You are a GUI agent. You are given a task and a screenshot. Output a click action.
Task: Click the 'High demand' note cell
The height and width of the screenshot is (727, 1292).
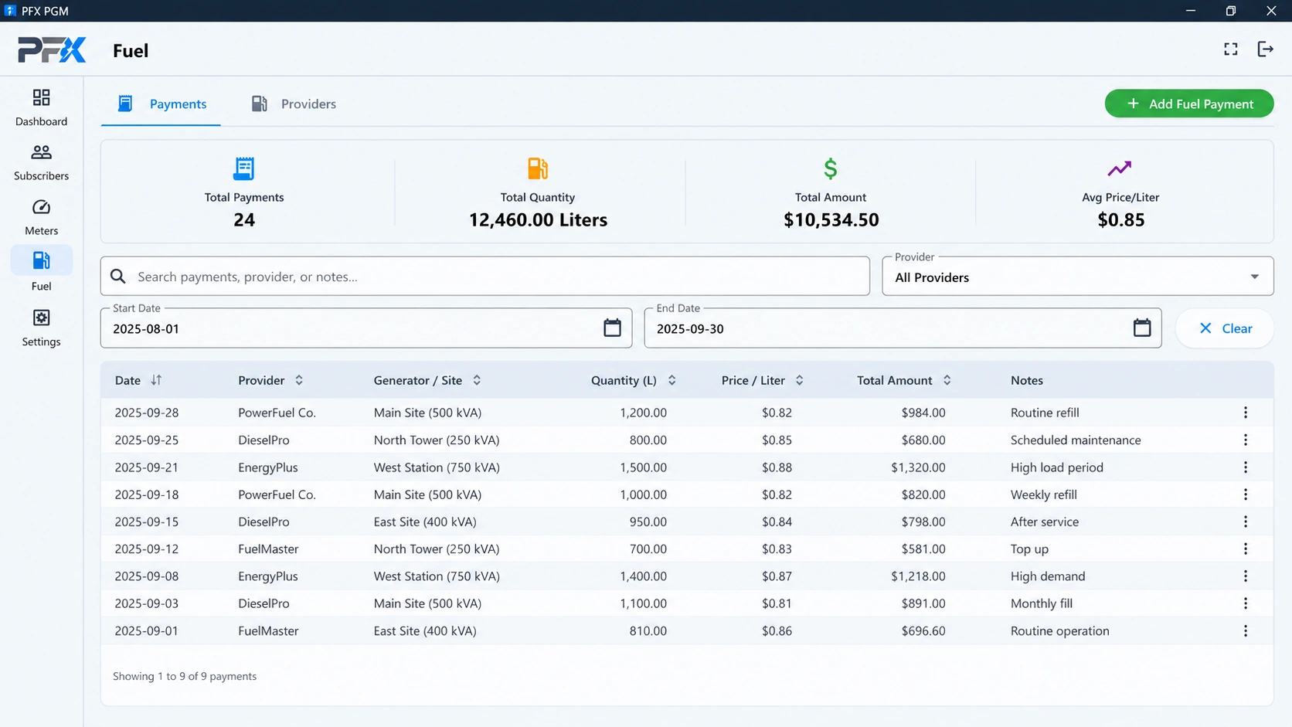[1048, 576]
